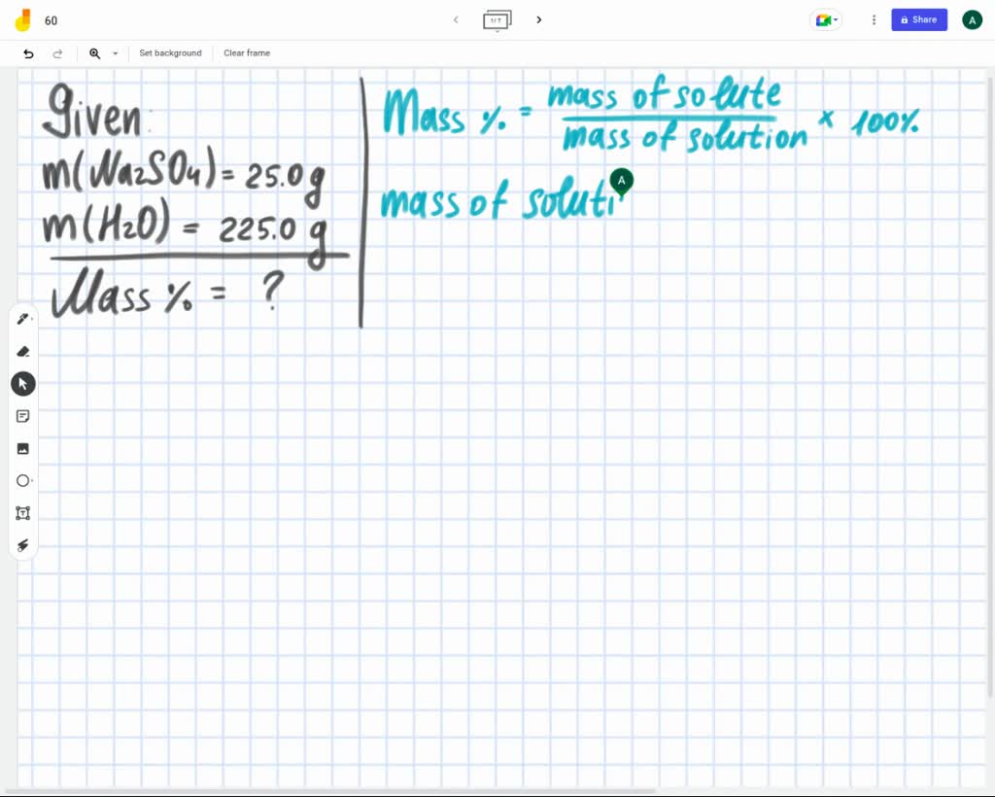Undo the last drawing action
The image size is (995, 797).
tap(28, 53)
